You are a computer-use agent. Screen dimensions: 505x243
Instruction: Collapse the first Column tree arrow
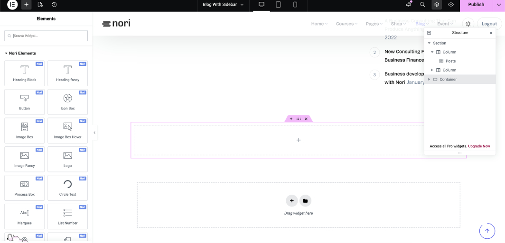432,52
